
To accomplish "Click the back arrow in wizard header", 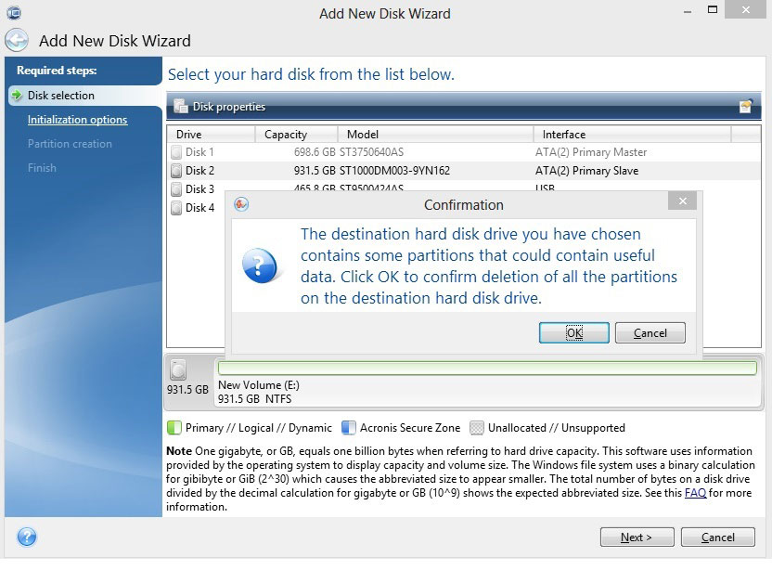I will click(17, 41).
